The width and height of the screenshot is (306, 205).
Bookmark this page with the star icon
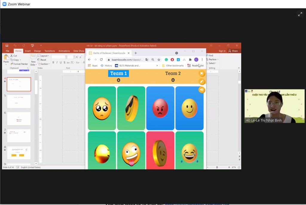tap(159, 60)
